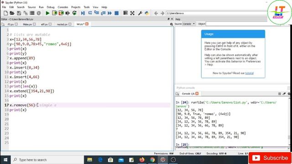Screen dimensions: 292x164
Task: Open the Tools menu
Action: [87, 7]
